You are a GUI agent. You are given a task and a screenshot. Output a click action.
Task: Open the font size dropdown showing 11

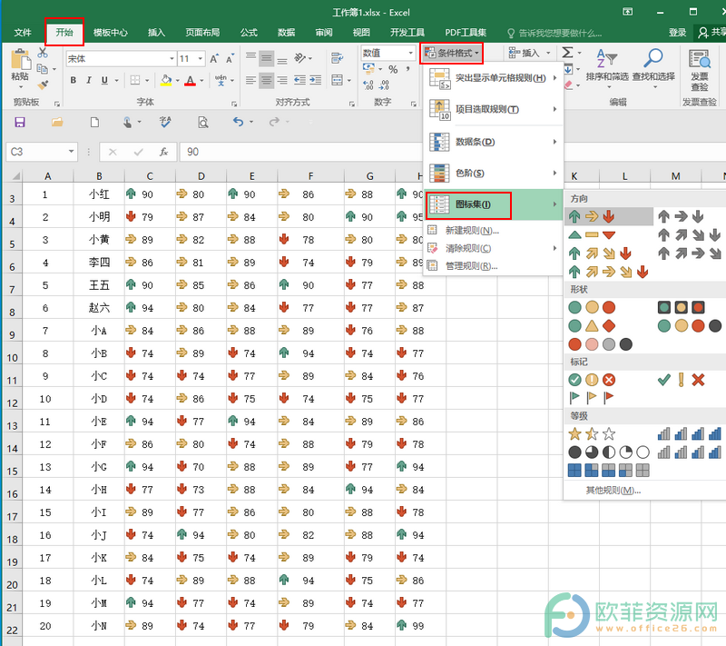pos(201,59)
